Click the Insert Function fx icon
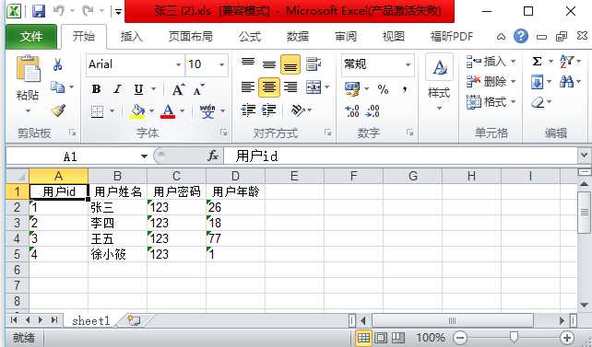This screenshot has height=347, width=592. [213, 156]
